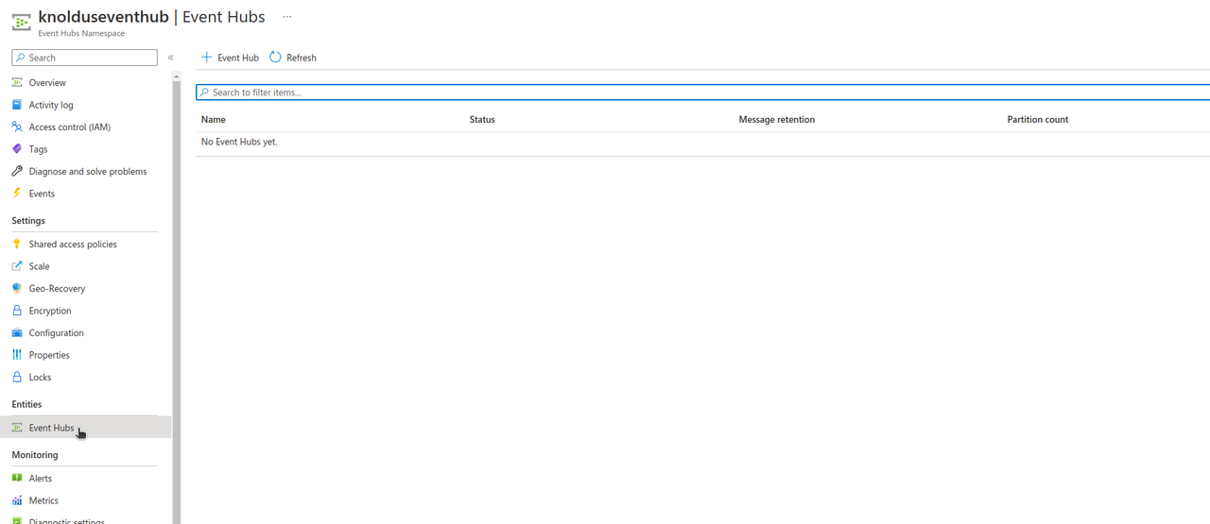Image resolution: width=1210 pixels, height=524 pixels.
Task: Click the filter search magnifier icon
Action: (x=204, y=93)
